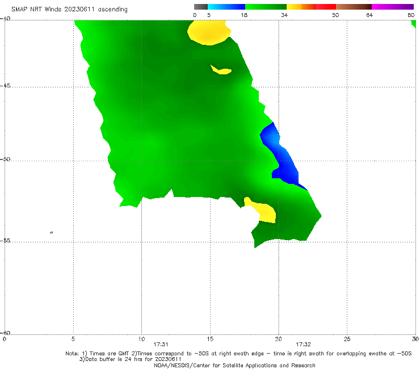Click the small island mark near -54.5 latitude
Image resolution: width=420 pixels, height=369 pixels.
(x=52, y=233)
